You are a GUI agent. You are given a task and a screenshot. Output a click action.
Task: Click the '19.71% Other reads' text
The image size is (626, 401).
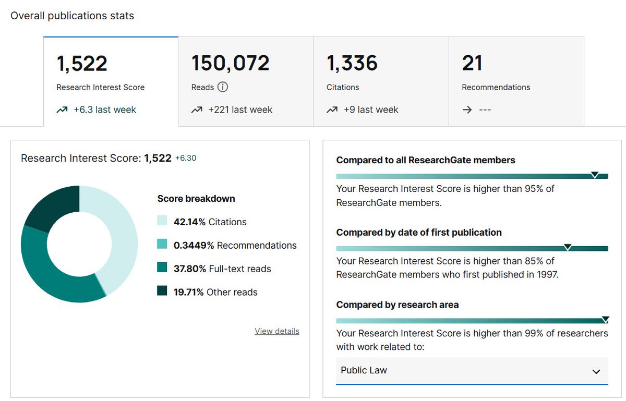pyautogui.click(x=215, y=292)
